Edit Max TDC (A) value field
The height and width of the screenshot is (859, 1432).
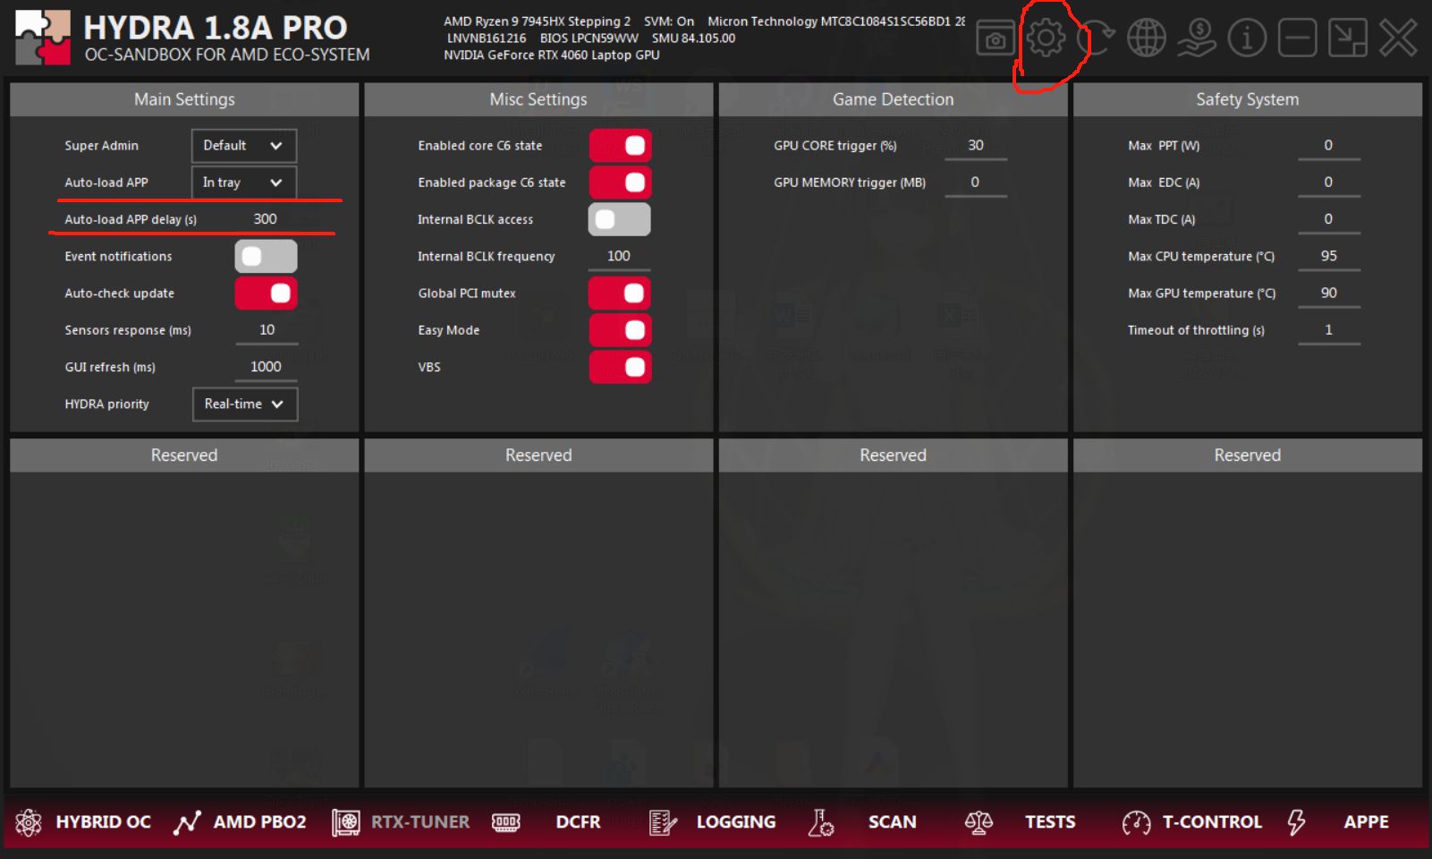[1329, 219]
